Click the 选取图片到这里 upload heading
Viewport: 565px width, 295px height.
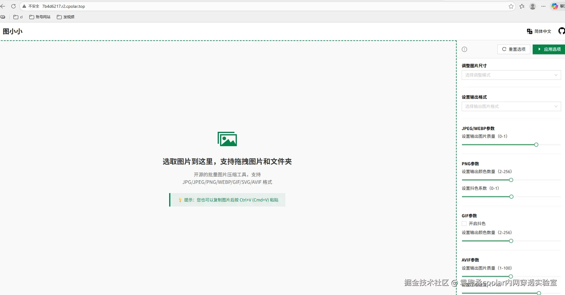pos(227,162)
